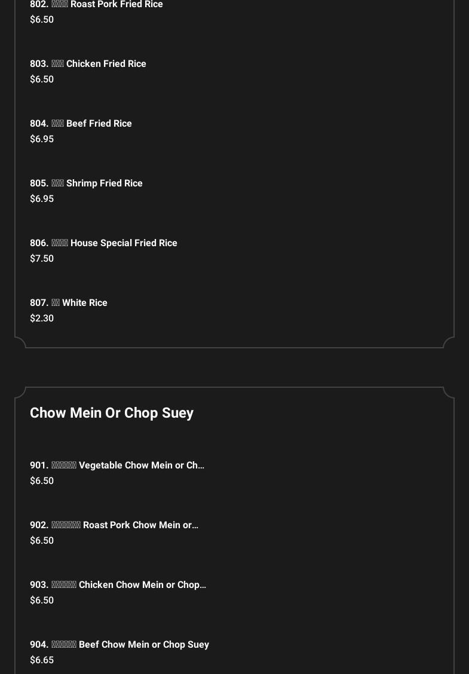Image resolution: width=469 pixels, height=674 pixels.
Task: Click the $6.50 price under Vegetable Chow Mein
Action: click(42, 481)
